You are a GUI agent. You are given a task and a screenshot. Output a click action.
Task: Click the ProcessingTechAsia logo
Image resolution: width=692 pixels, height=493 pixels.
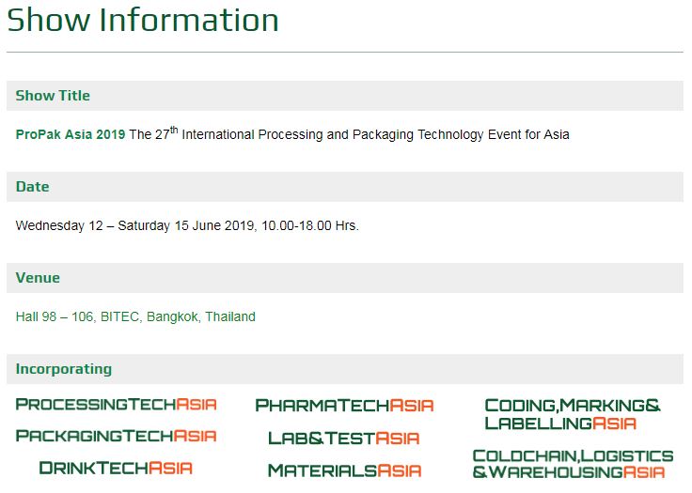(x=116, y=404)
